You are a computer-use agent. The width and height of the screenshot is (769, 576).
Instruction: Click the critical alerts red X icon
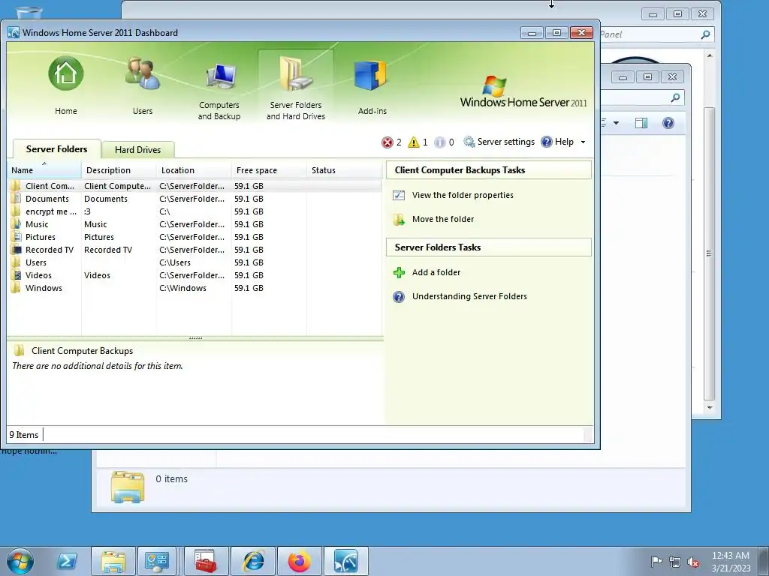click(387, 142)
